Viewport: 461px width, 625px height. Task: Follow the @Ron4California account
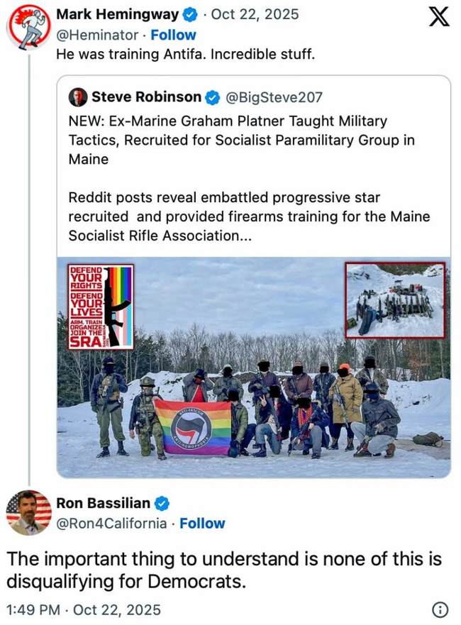coord(202,524)
